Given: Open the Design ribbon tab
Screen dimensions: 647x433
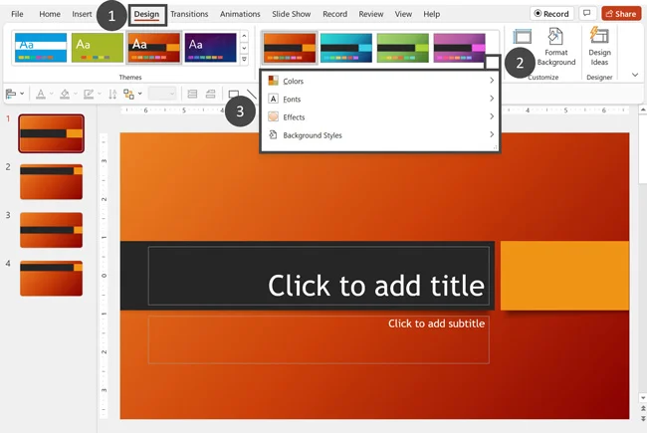Looking at the screenshot, I should point(146,14).
